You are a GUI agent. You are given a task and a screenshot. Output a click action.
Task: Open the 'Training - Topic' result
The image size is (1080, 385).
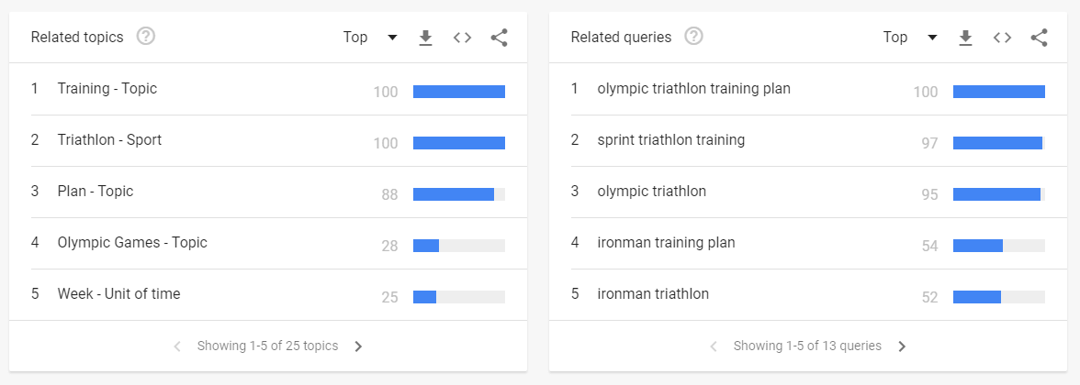[107, 89]
